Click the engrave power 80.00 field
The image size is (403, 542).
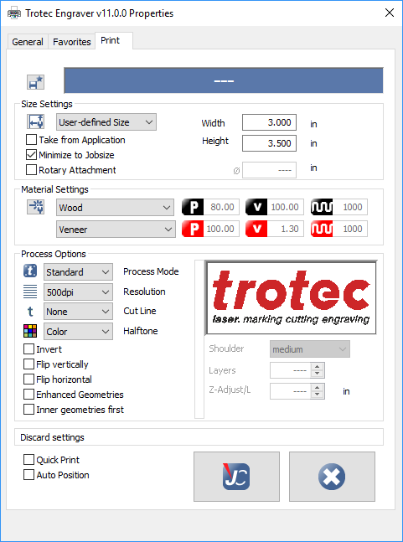(x=221, y=207)
